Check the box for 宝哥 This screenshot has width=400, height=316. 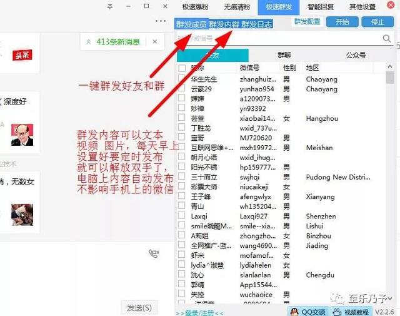(181, 136)
